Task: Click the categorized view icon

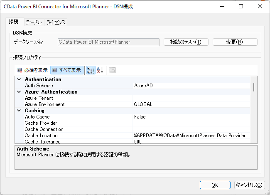Action: (91, 70)
